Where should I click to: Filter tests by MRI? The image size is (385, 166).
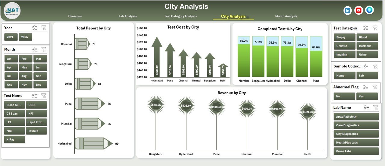[x=14, y=131]
